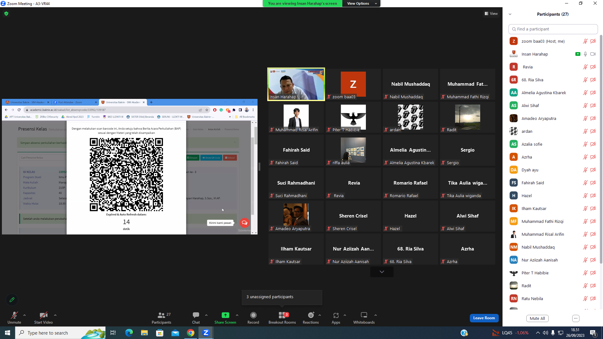Switch to Google Chrome on taskbar

click(x=191, y=333)
